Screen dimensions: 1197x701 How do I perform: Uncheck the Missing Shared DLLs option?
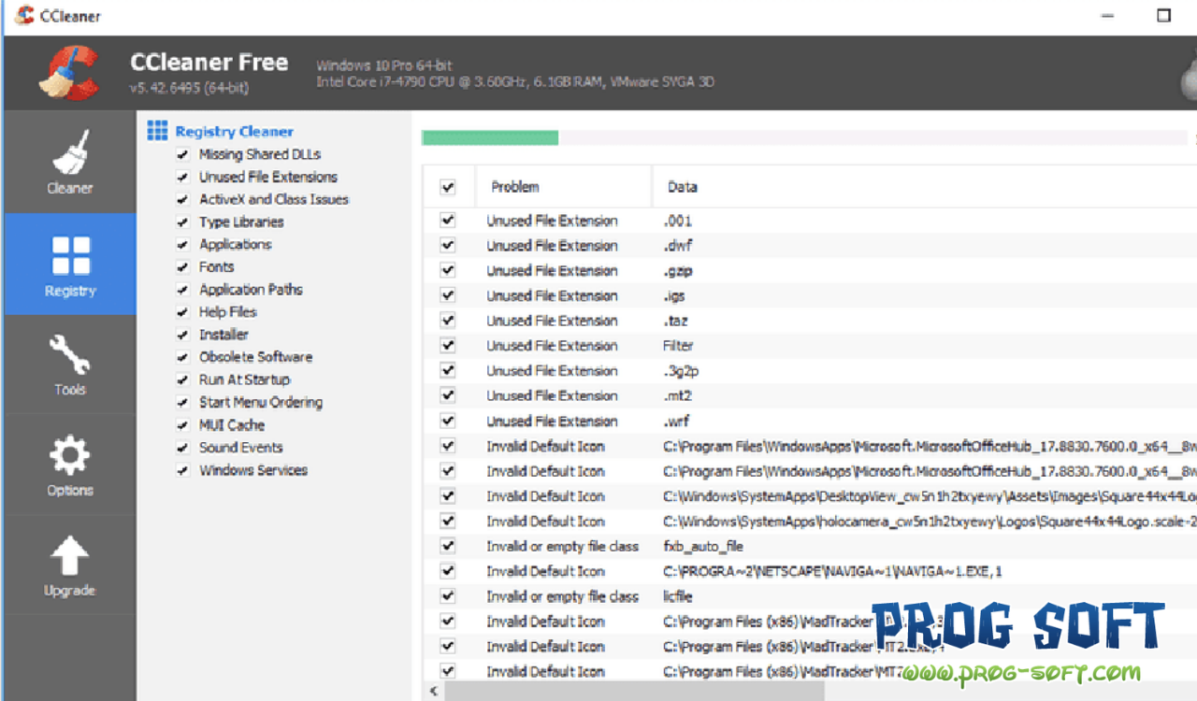tap(182, 153)
